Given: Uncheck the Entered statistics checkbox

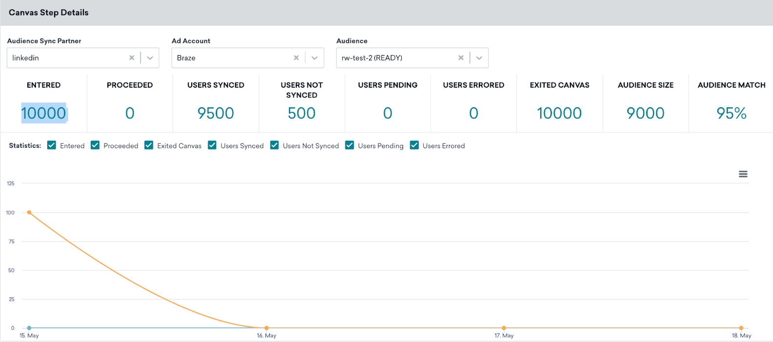Looking at the screenshot, I should pos(52,145).
